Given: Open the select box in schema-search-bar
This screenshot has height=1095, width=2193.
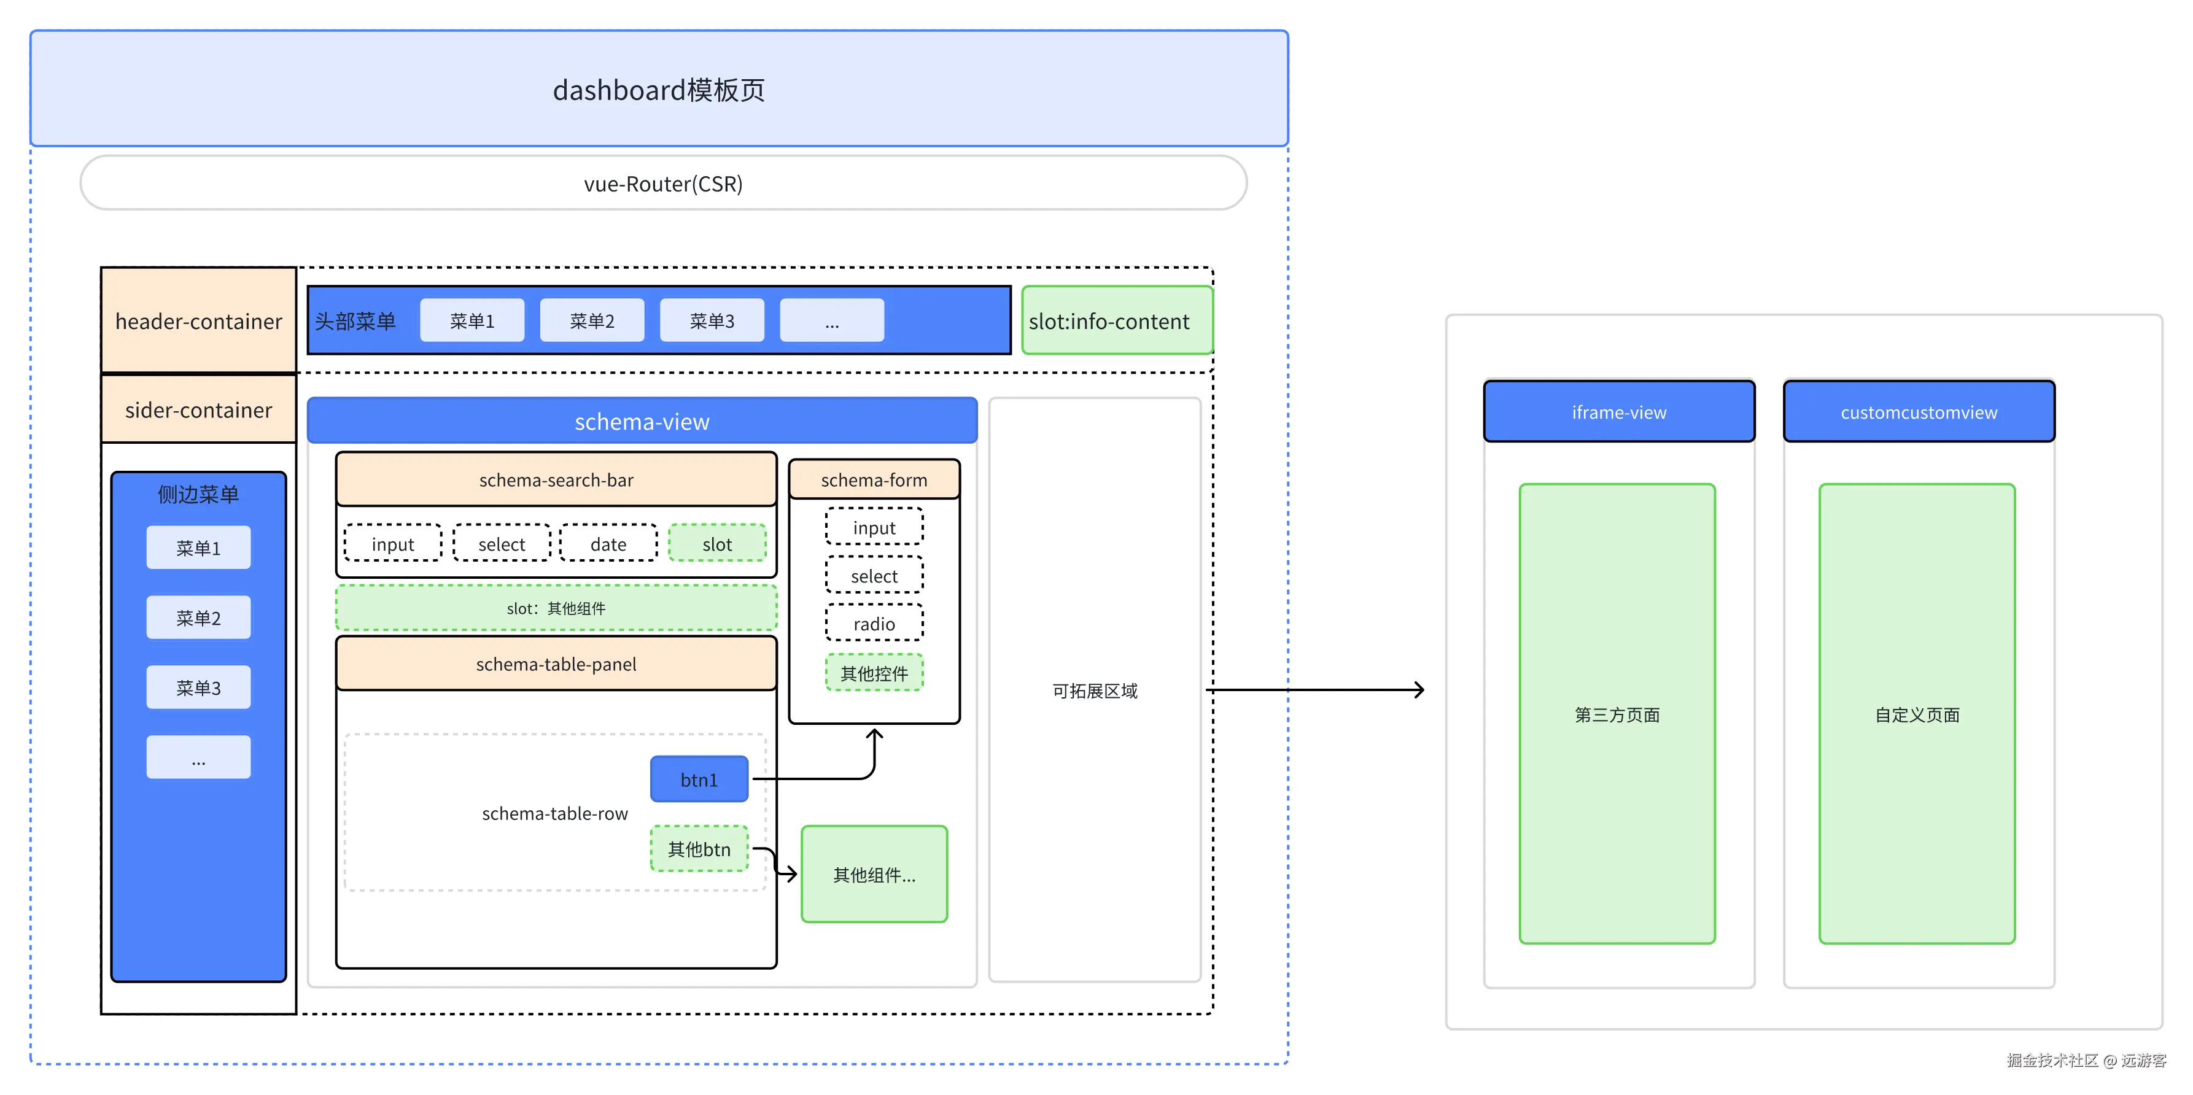Looking at the screenshot, I should [x=502, y=544].
